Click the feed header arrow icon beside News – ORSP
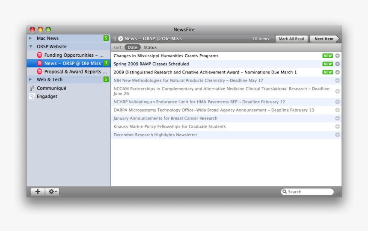 pos(120,39)
